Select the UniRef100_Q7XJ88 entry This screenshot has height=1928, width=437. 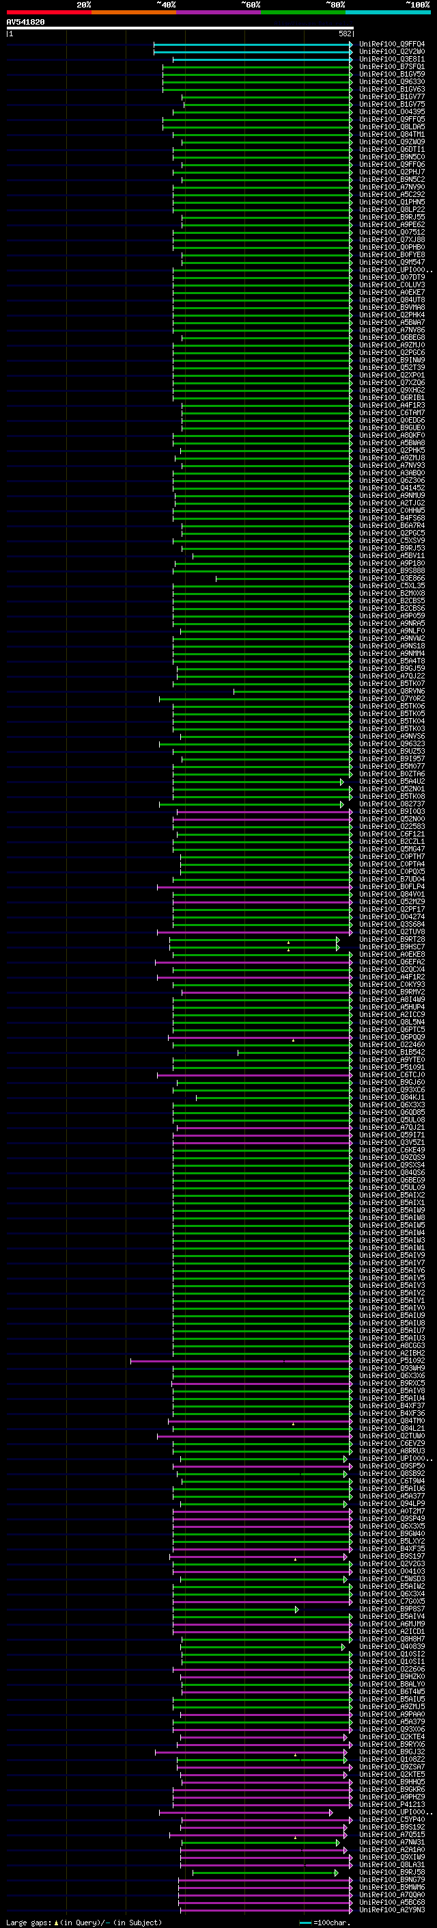coord(391,239)
